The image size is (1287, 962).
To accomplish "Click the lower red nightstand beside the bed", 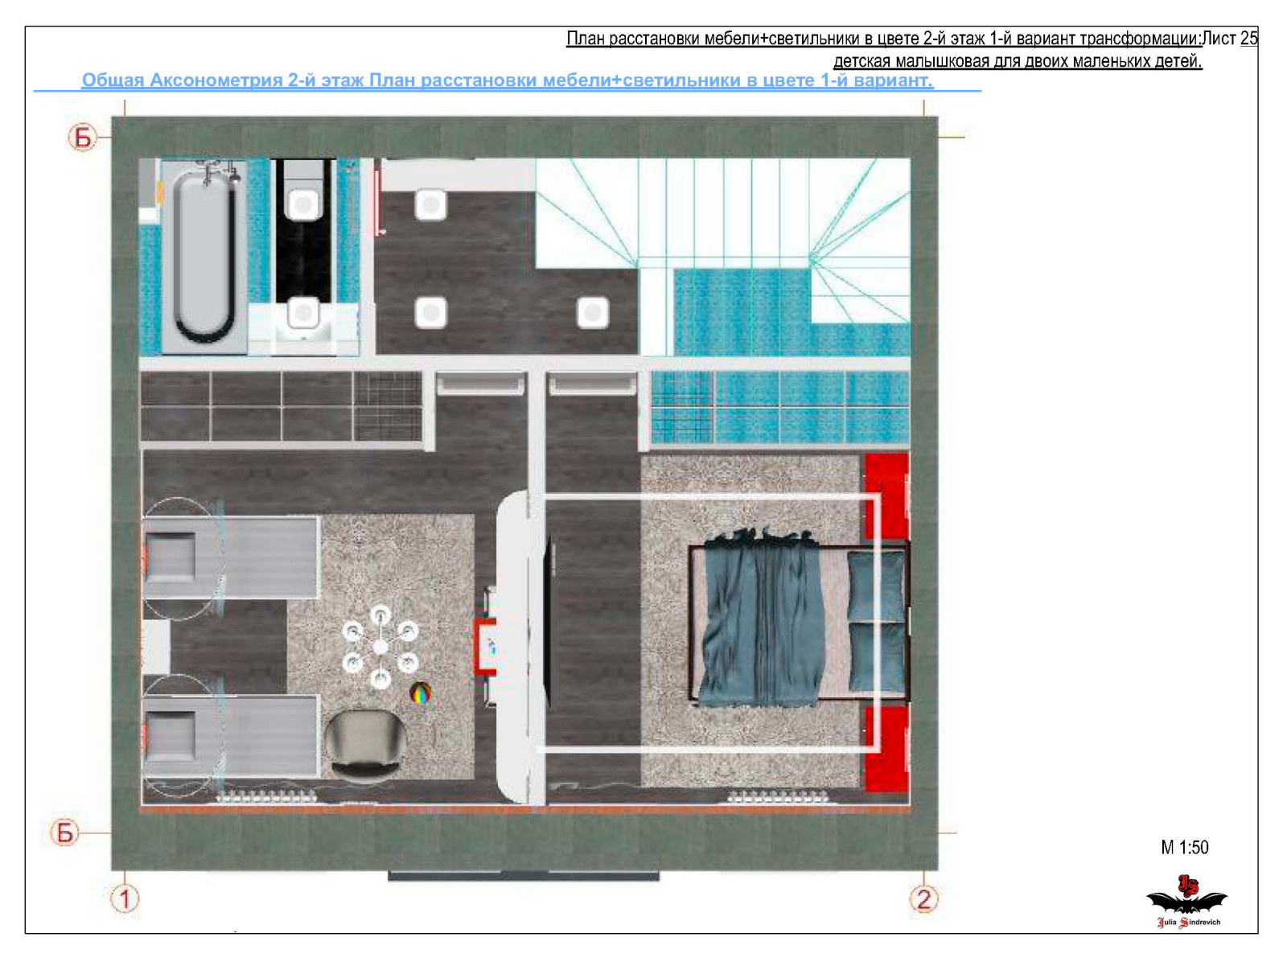I will pyautogui.click(x=885, y=748).
